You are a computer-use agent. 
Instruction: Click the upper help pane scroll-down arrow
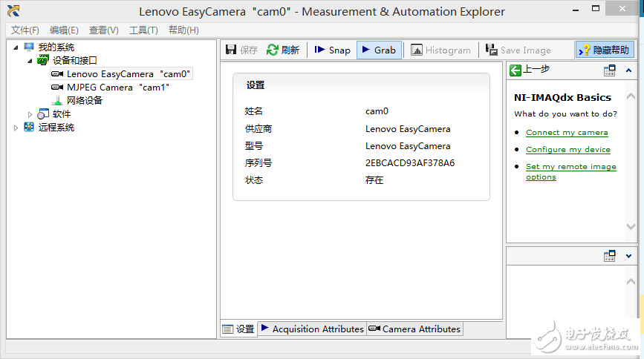tap(631, 226)
